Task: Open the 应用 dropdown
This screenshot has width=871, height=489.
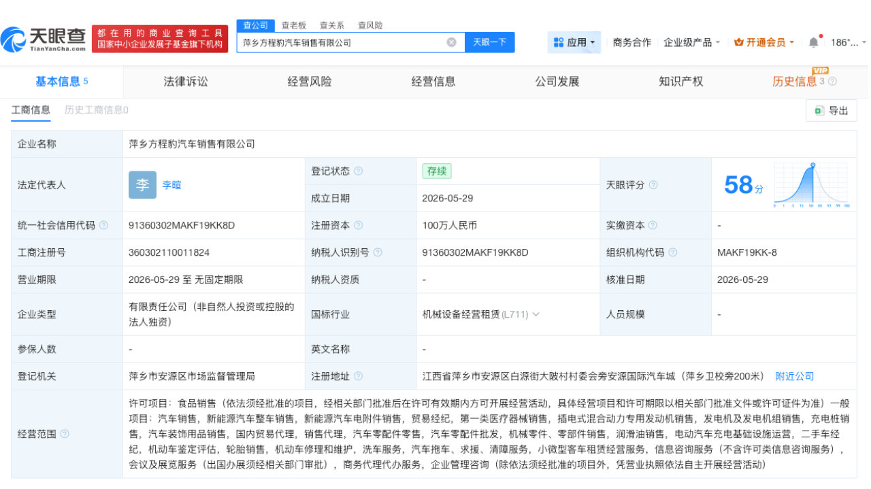Action: [574, 42]
